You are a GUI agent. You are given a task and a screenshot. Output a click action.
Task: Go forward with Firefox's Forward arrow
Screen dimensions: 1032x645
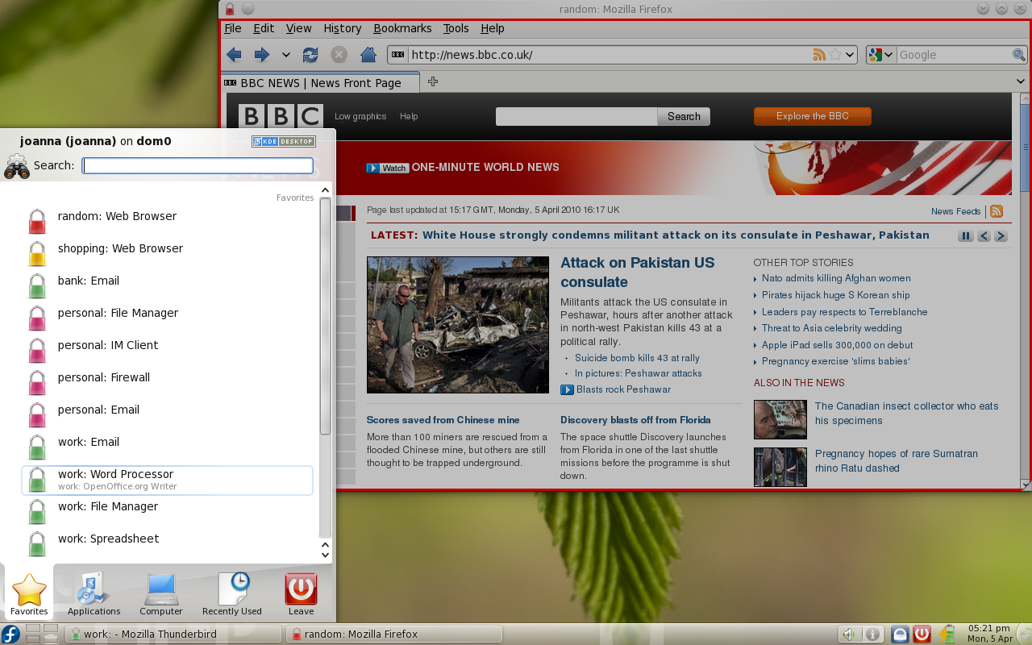[x=261, y=55]
